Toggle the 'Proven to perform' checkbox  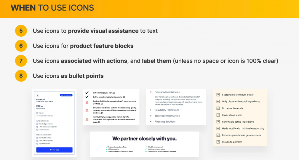(x=218, y=142)
